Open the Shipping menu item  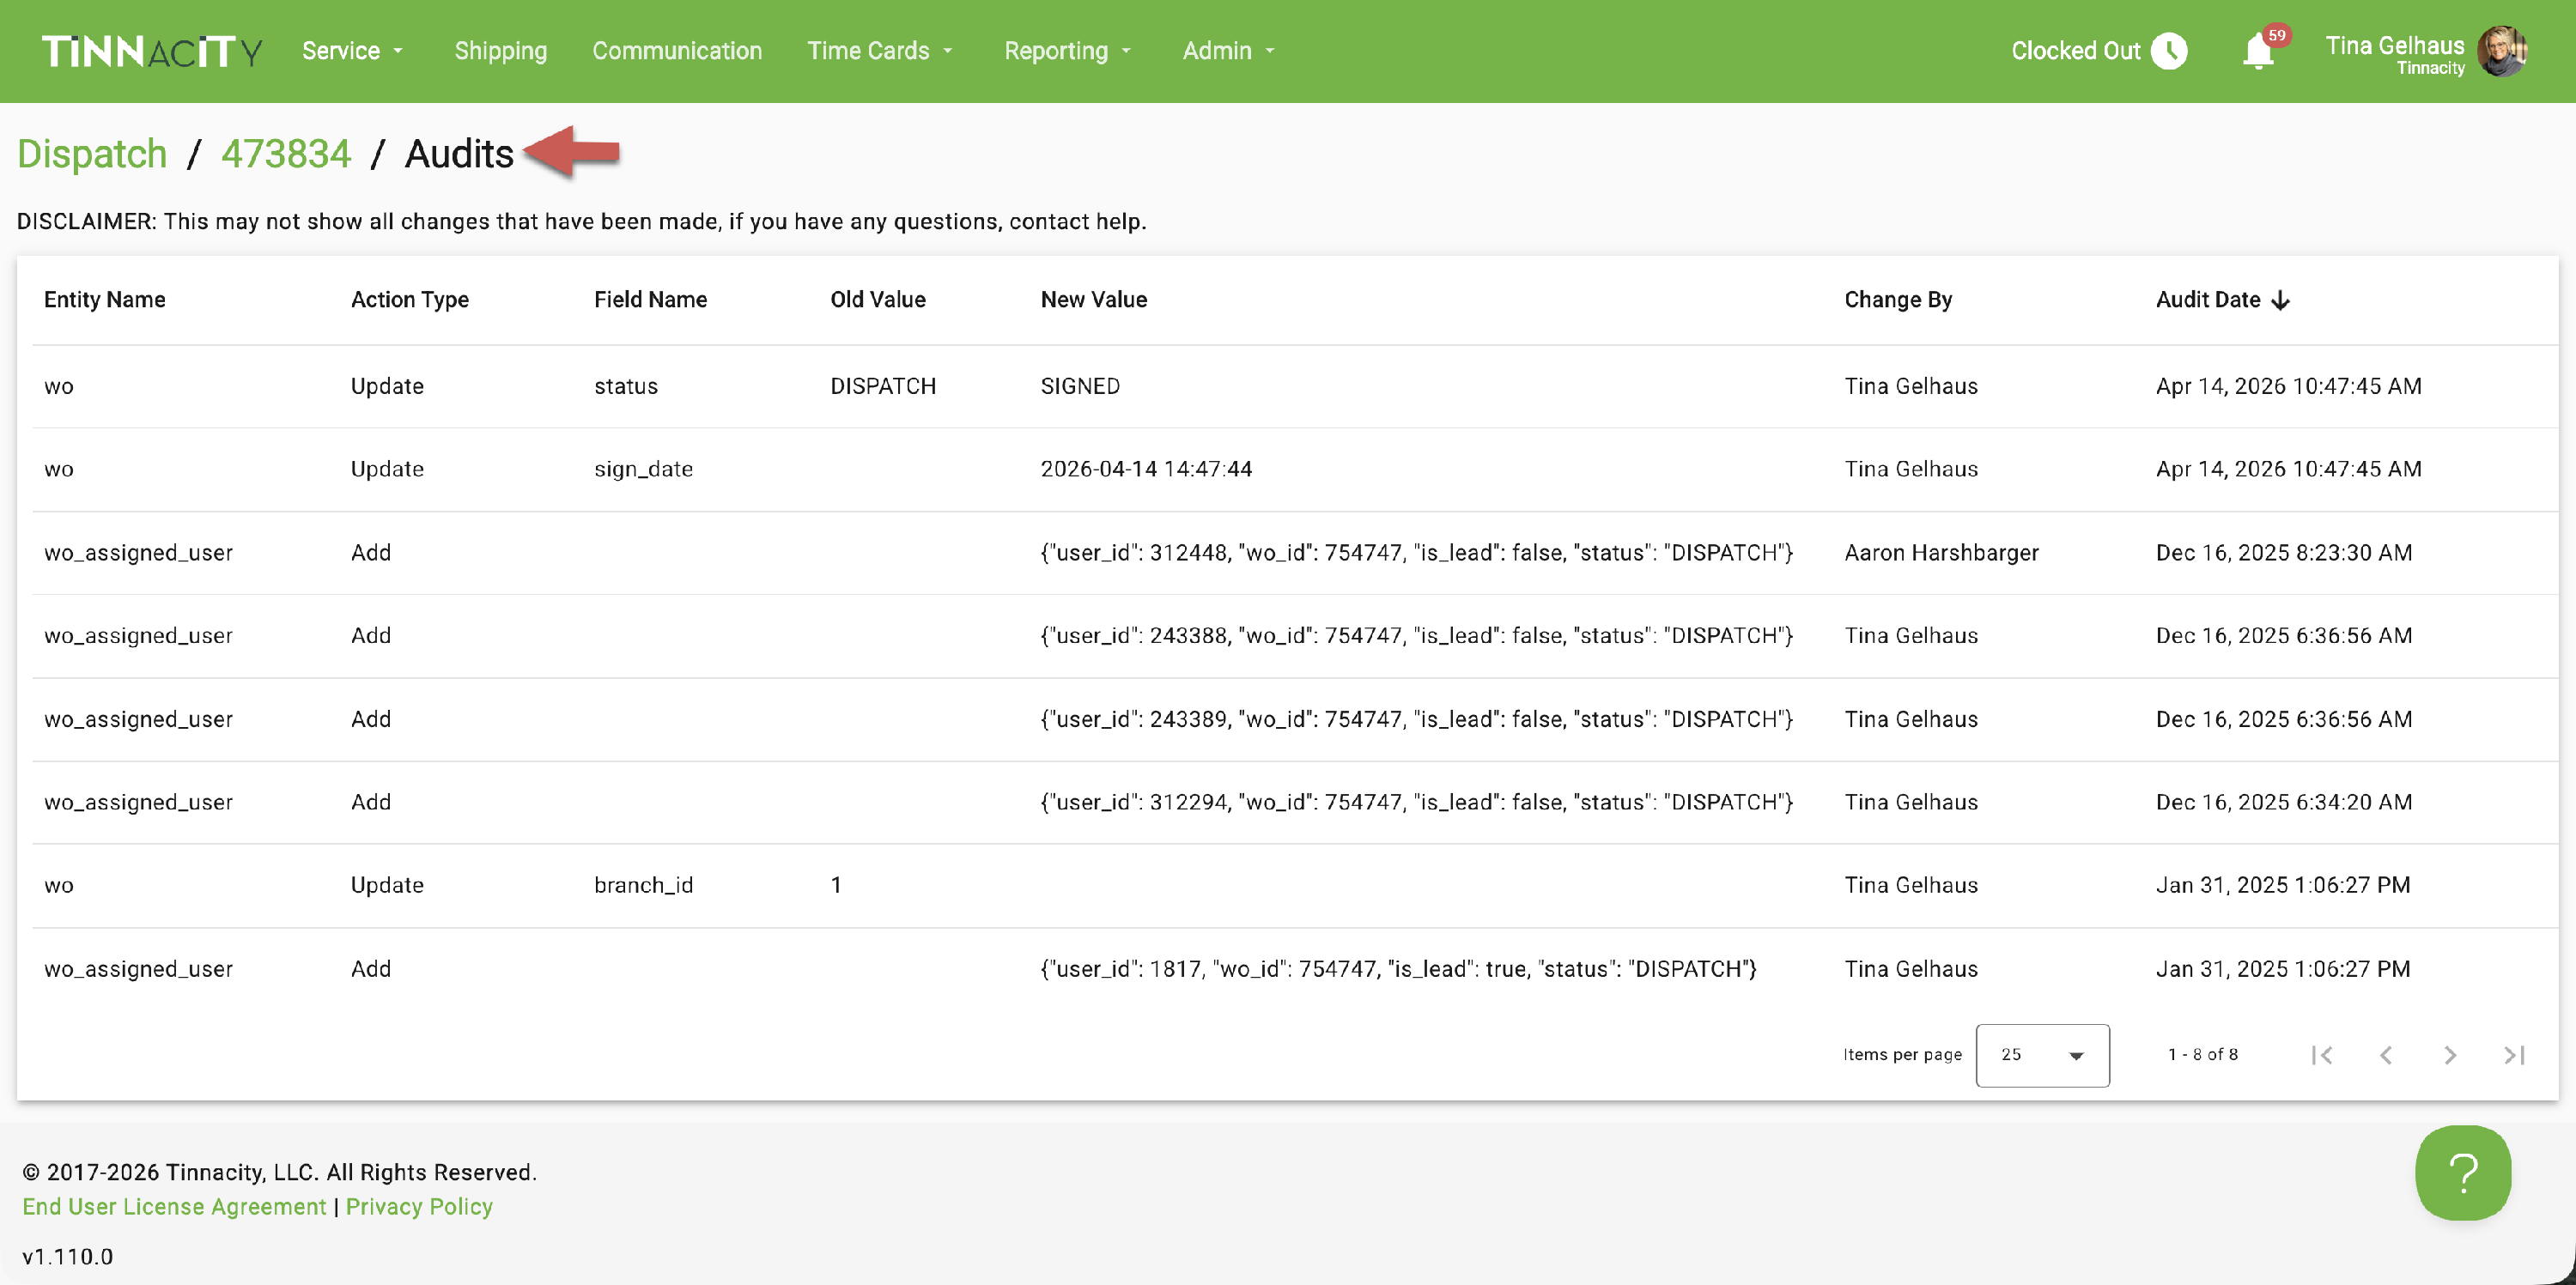click(x=500, y=51)
